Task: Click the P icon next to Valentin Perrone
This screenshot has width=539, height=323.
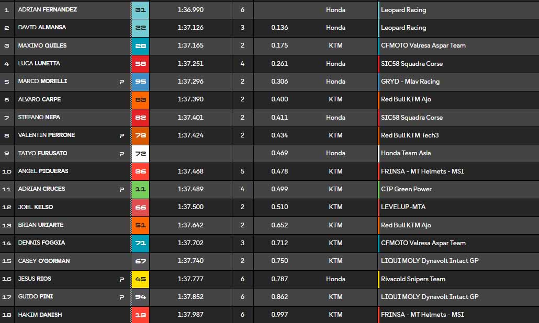Action: pos(122,136)
